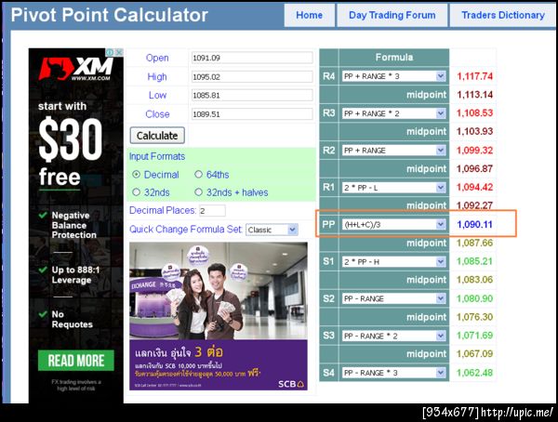
Task: Go to the Home tab
Action: point(310,15)
